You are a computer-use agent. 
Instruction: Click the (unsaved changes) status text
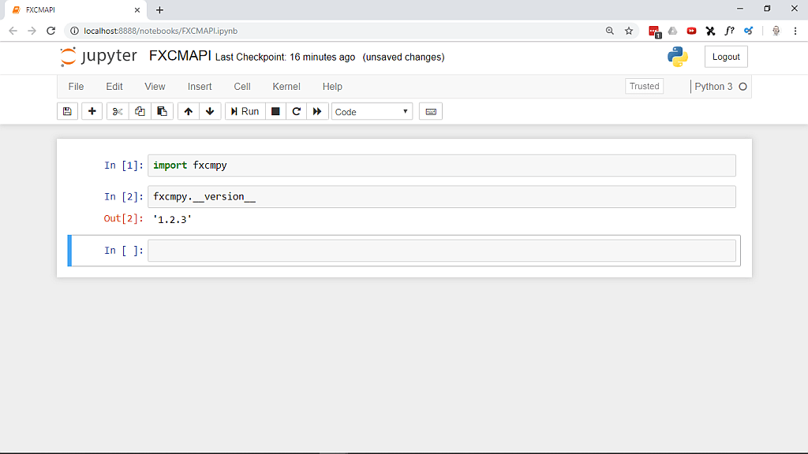point(403,57)
